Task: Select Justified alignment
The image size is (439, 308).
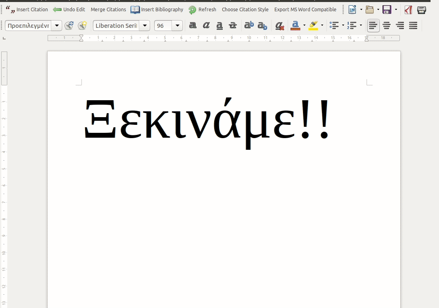Action: pyautogui.click(x=413, y=26)
